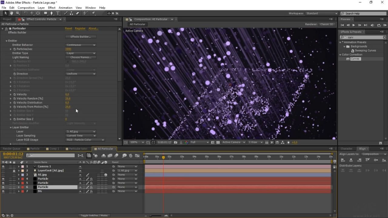Unlock the LayerEmit [AE.jpg] layer
Viewport: 388px width, 218px height.
pos(14,171)
